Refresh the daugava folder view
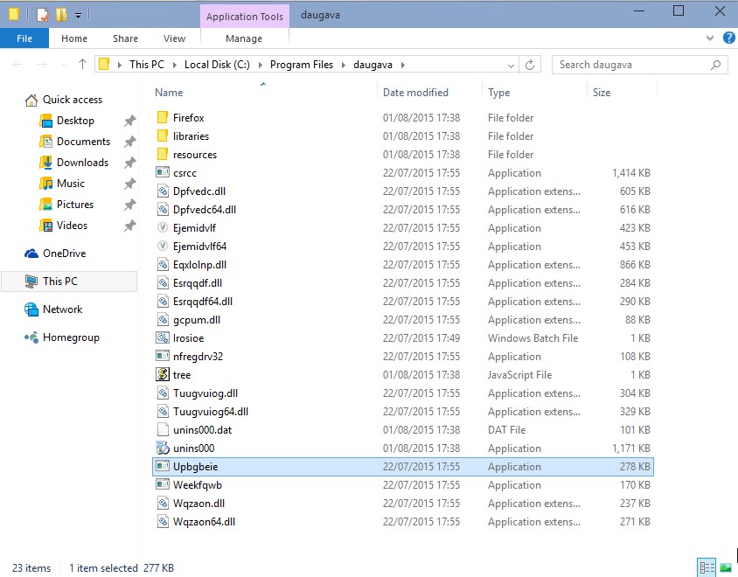This screenshot has height=577, width=738. click(530, 65)
